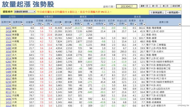Open the 週融資增減 column filter arrow

pyautogui.click(x=92, y=24)
